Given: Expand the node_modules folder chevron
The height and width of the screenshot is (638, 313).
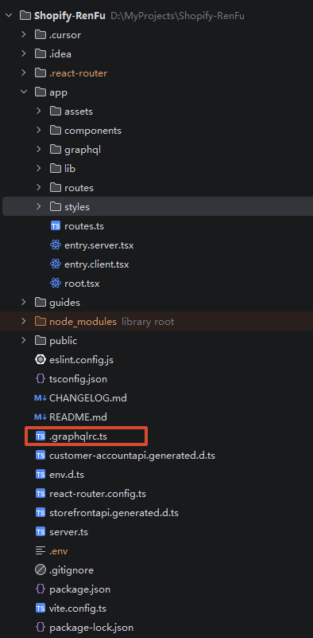Looking at the screenshot, I should coord(24,322).
